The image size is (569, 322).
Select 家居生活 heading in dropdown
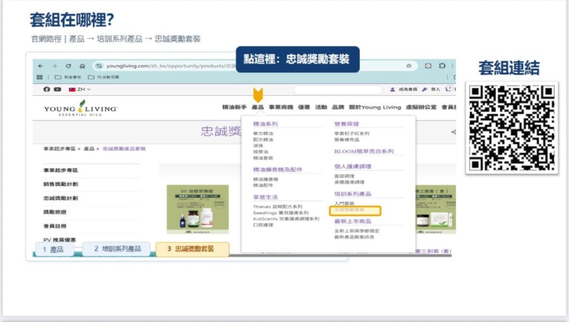(x=265, y=197)
